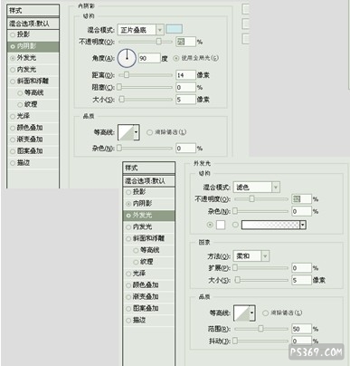The image size is (350, 366).
Task: Click opacity slider in Outer Glow dialog
Action: pyautogui.click(x=261, y=198)
